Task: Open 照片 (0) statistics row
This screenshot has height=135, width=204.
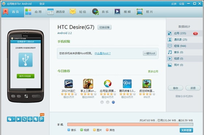Action: pyautogui.click(x=184, y=65)
